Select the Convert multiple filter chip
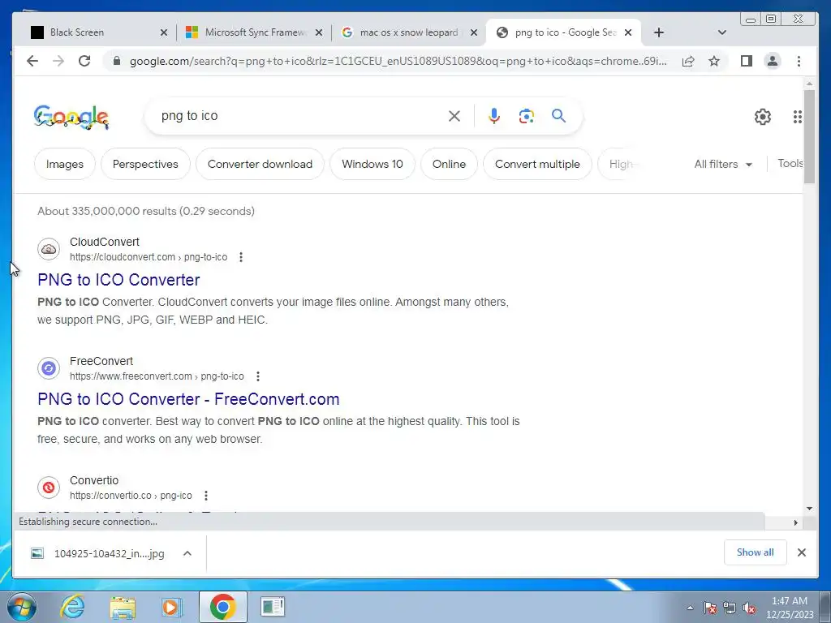This screenshot has width=831, height=623. [537, 164]
